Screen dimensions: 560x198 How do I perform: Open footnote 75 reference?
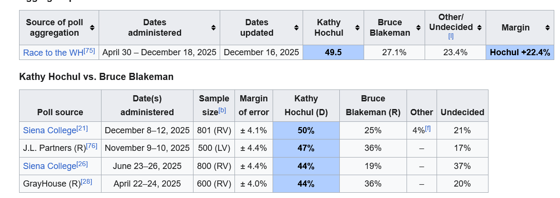point(90,50)
